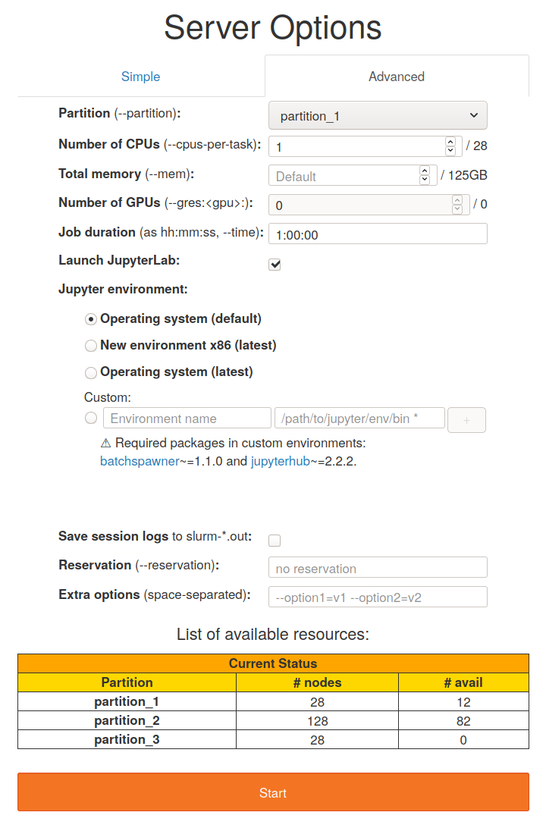Open the Partition selection dropdown

(x=378, y=114)
